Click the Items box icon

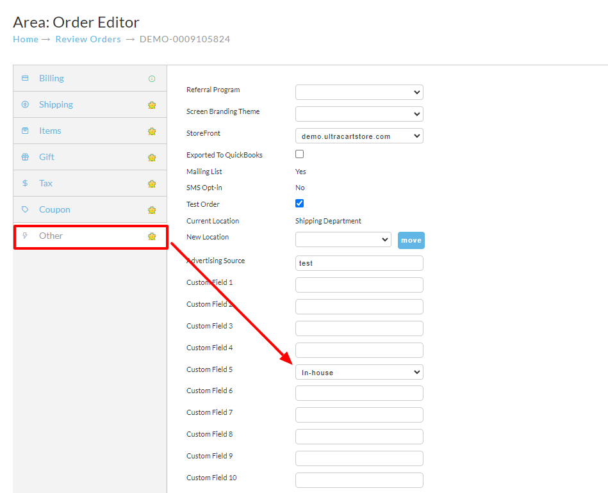pyautogui.click(x=25, y=131)
